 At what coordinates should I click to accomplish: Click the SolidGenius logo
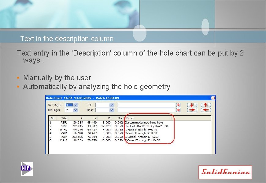225,172
